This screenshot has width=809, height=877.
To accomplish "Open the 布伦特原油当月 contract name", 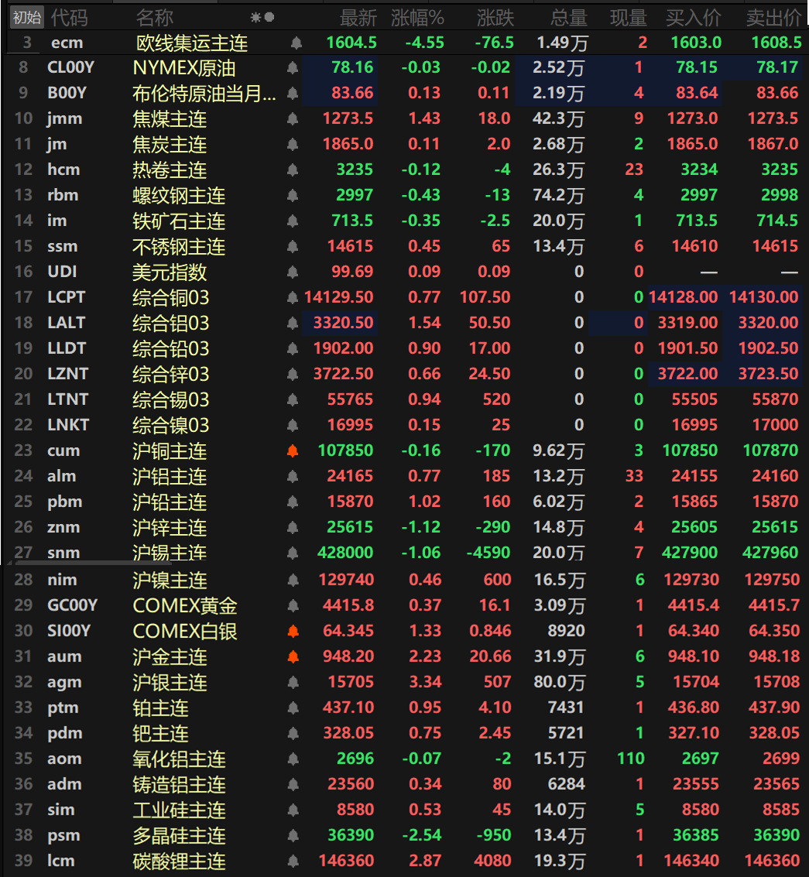I will [204, 94].
